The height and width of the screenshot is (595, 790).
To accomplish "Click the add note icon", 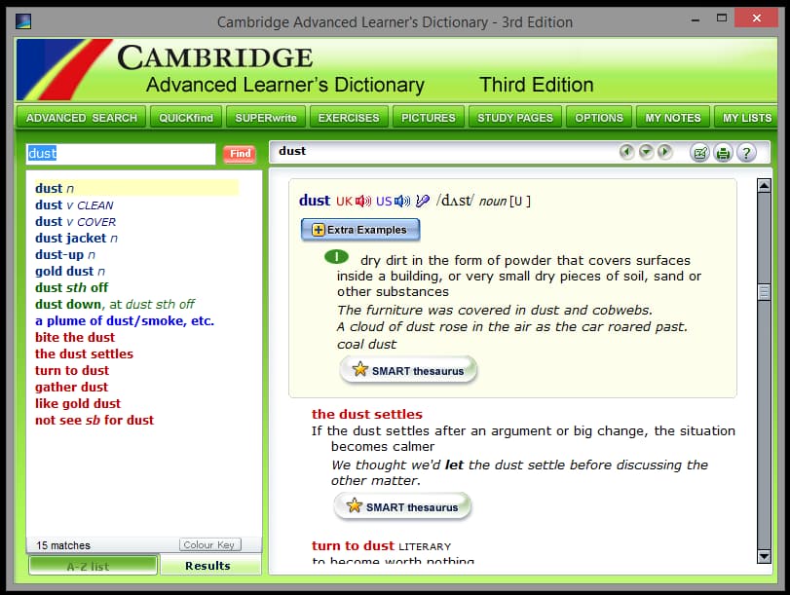I will [699, 153].
